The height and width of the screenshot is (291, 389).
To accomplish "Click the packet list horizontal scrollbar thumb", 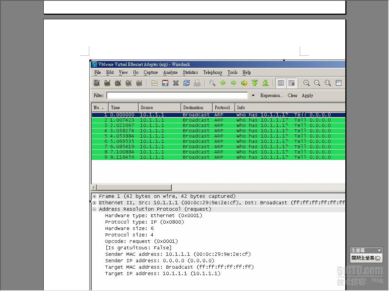I will click(x=134, y=187).
